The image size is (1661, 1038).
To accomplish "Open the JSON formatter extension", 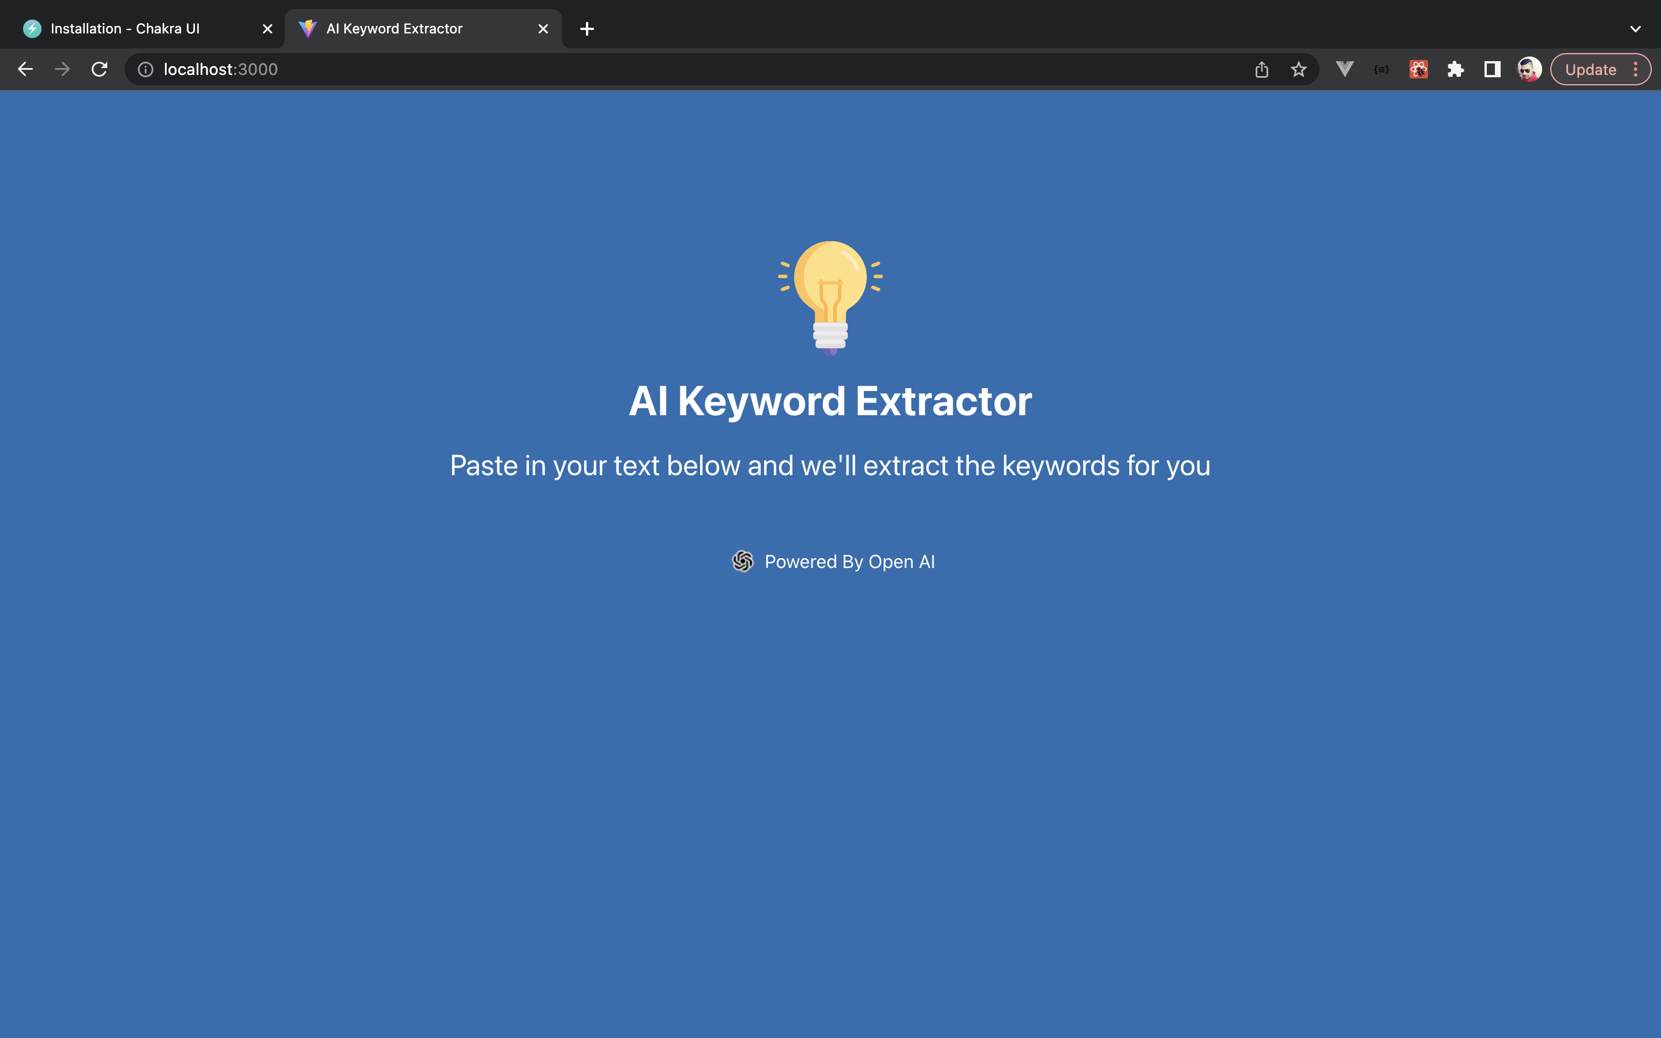I will click(1382, 69).
